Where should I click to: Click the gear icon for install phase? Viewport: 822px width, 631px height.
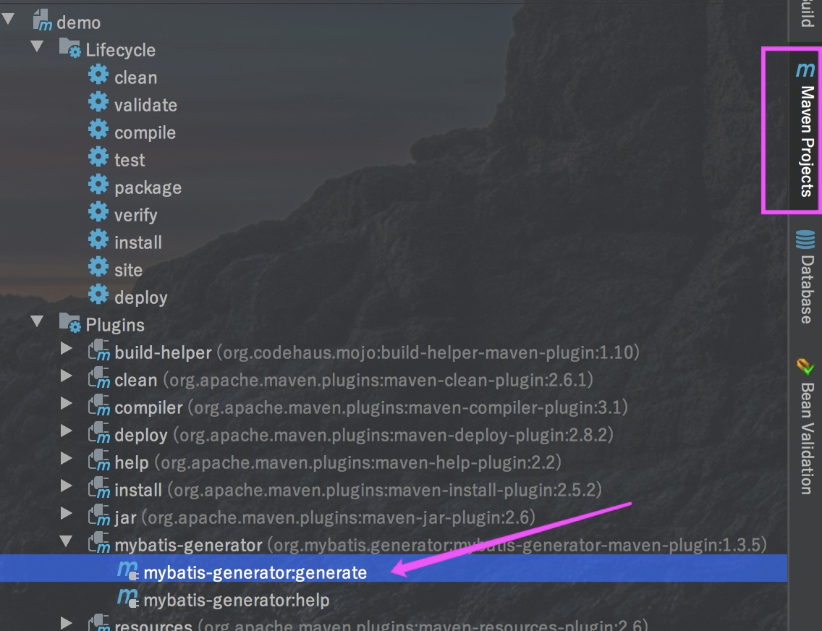click(98, 240)
